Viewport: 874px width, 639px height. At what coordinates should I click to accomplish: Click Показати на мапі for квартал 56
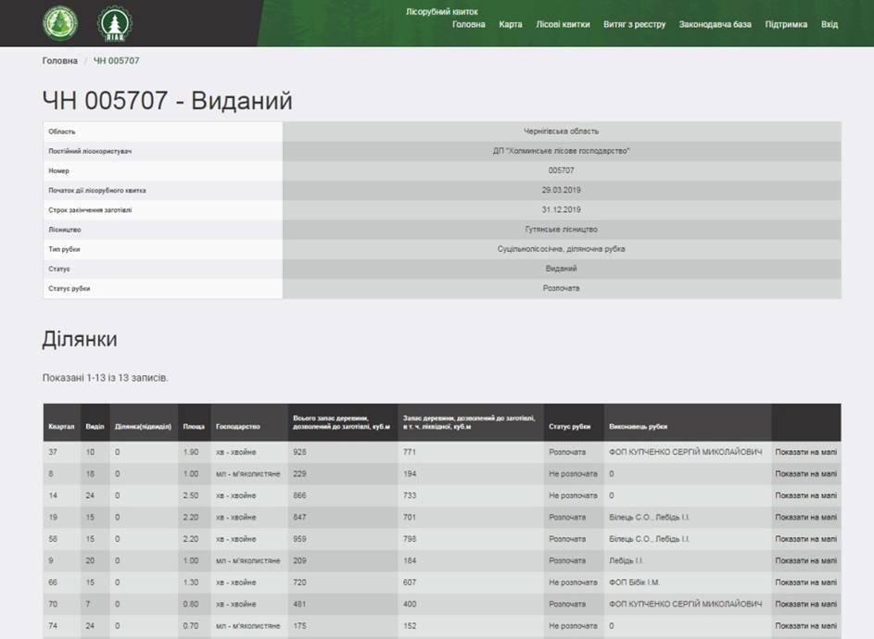click(805, 539)
